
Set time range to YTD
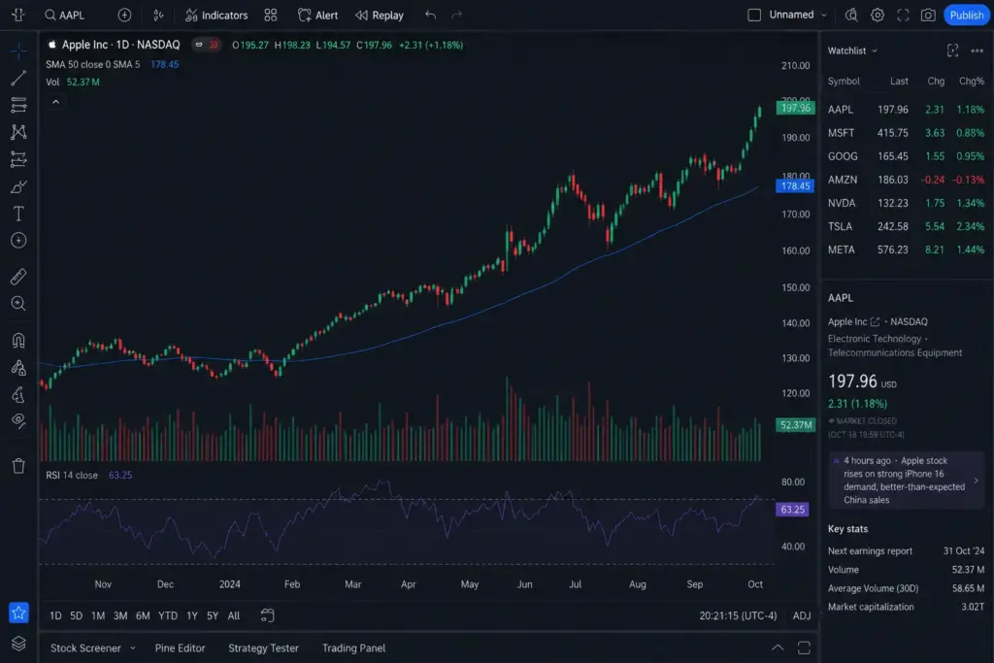click(x=167, y=616)
